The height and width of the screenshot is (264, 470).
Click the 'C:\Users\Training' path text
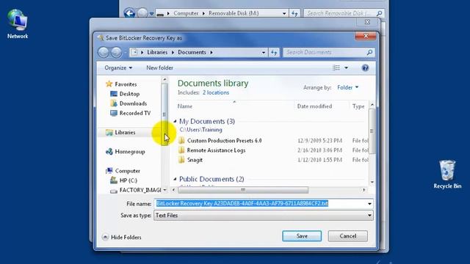pyautogui.click(x=200, y=130)
